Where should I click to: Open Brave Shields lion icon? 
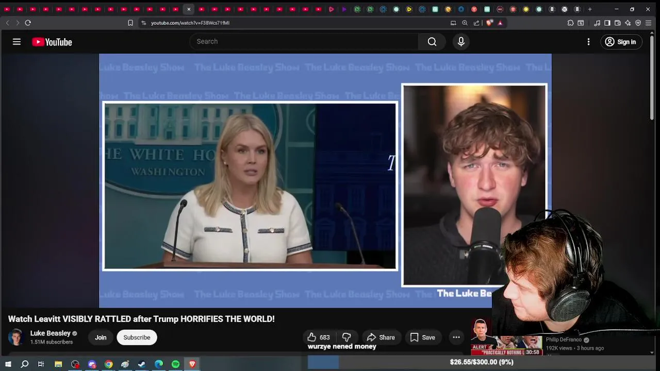coord(489,23)
